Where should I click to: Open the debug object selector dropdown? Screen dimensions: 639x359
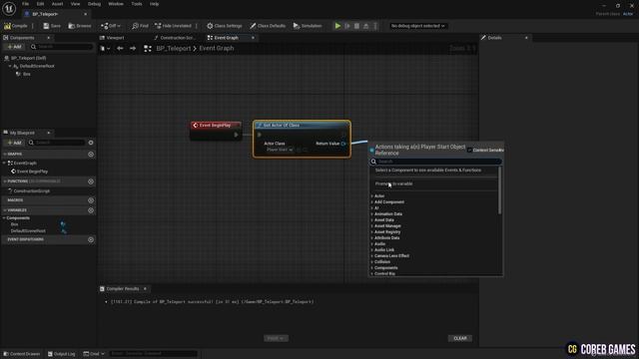417,26
